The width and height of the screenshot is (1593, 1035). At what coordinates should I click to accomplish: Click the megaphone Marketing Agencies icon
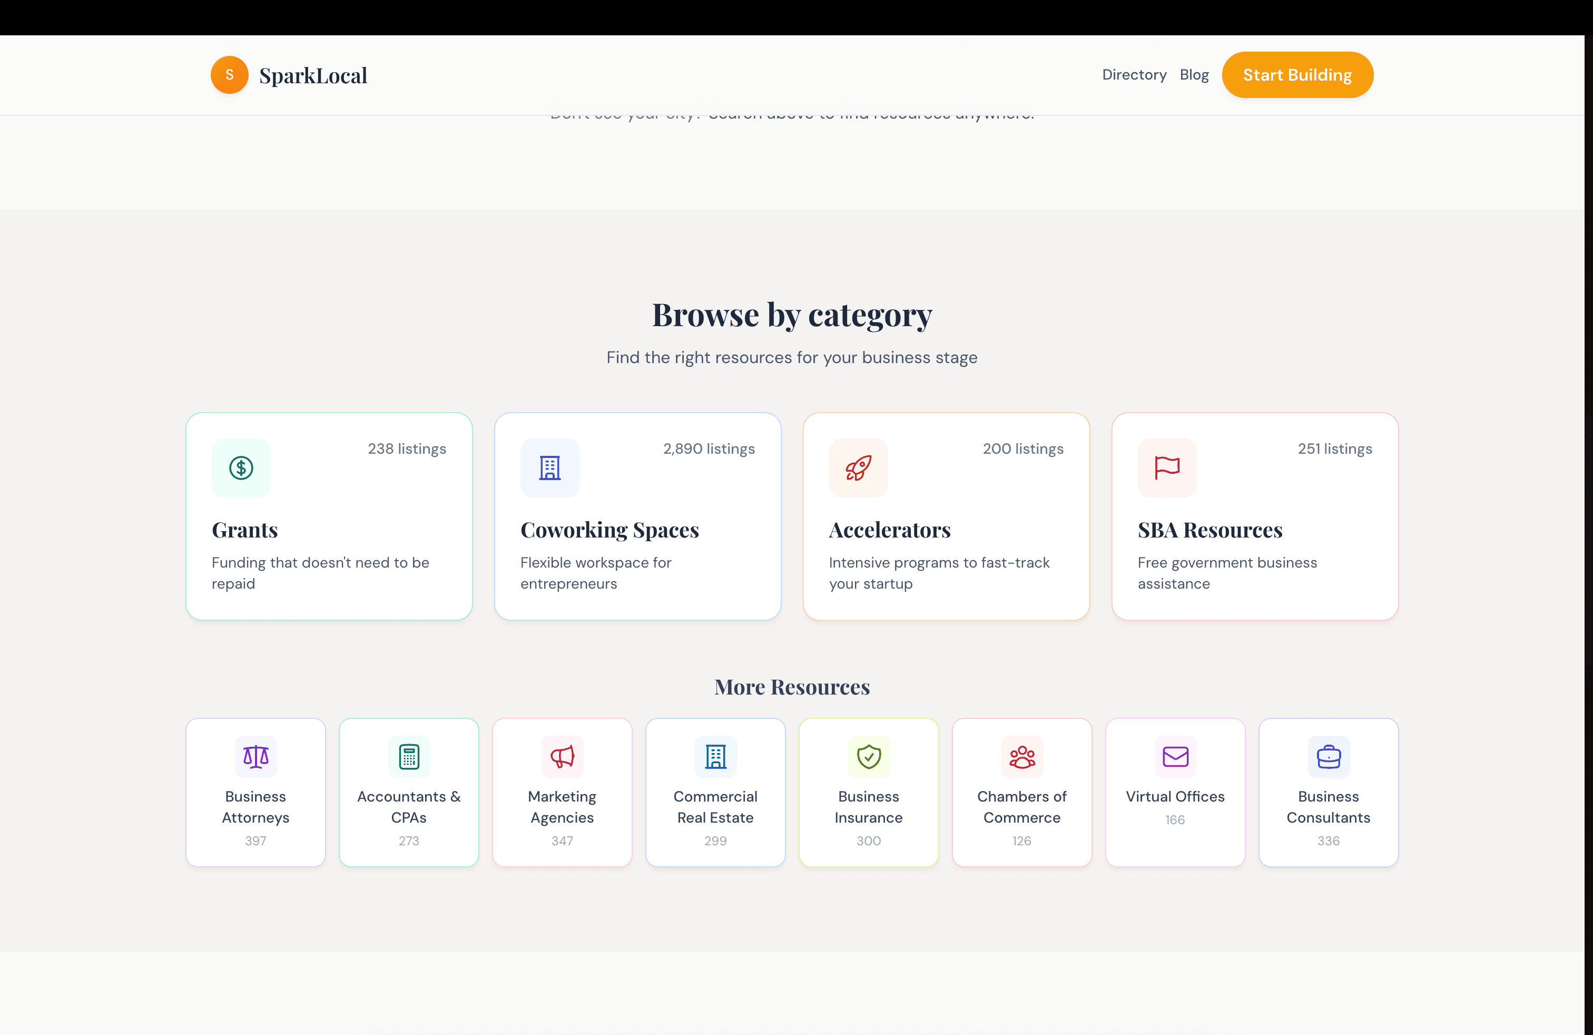(562, 757)
